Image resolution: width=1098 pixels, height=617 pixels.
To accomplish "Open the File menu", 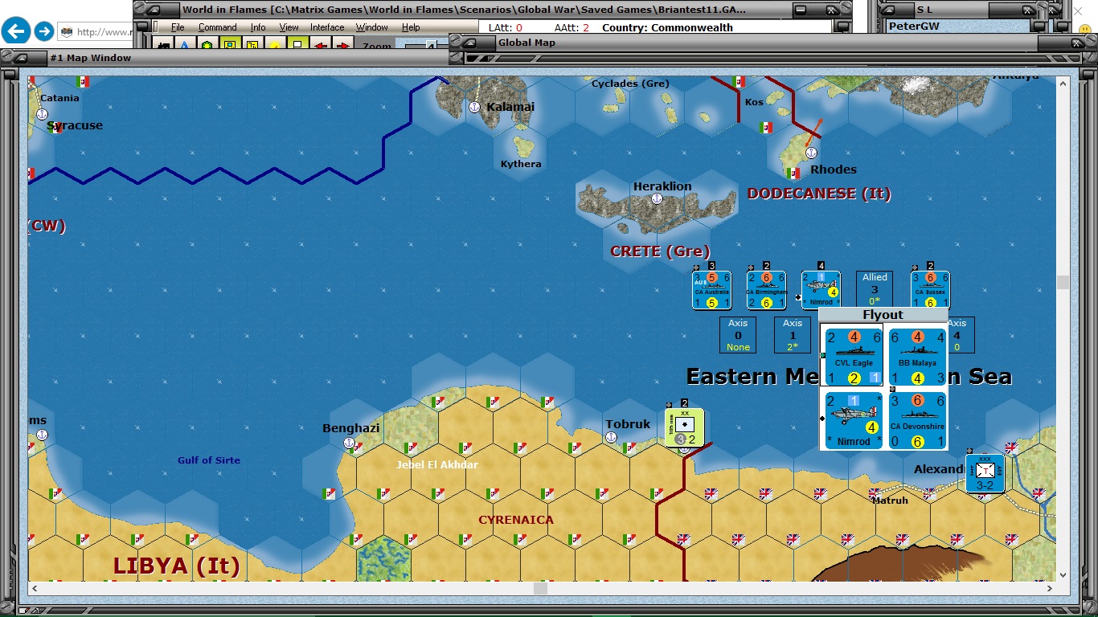I will [178, 27].
